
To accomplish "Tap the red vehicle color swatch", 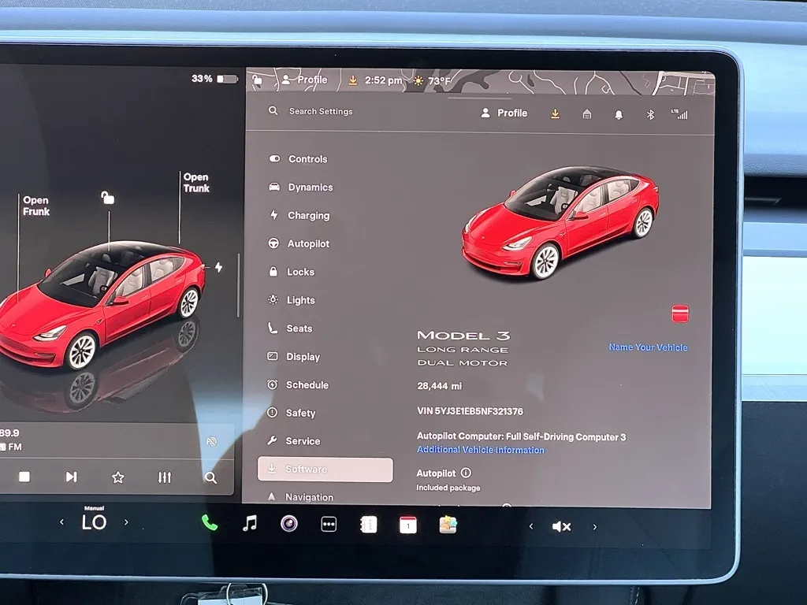I will tap(680, 314).
